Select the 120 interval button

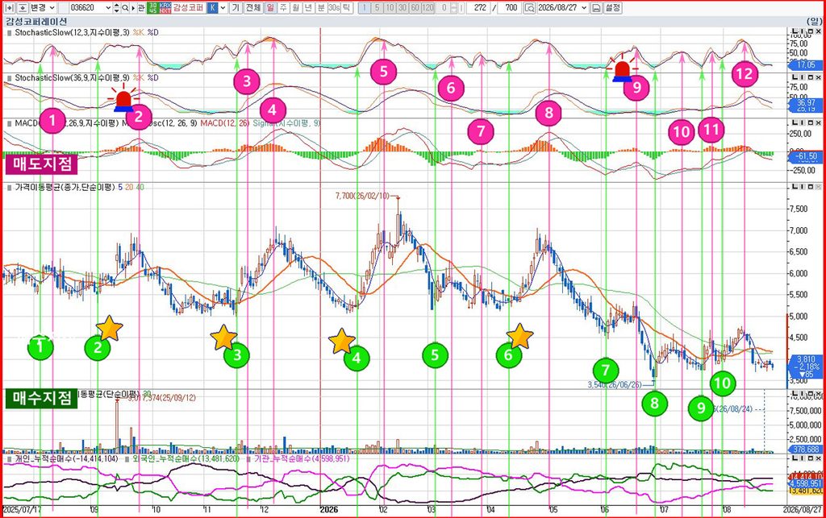(x=428, y=8)
